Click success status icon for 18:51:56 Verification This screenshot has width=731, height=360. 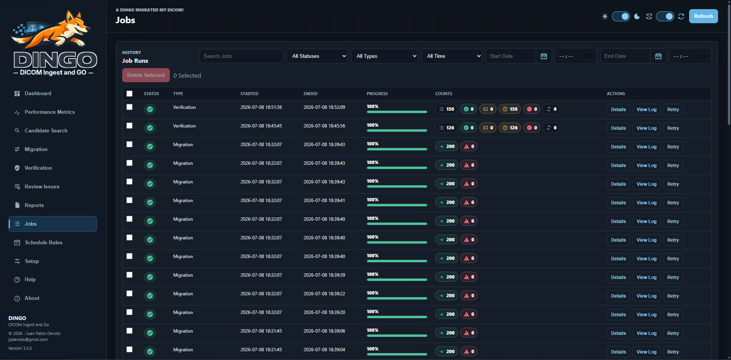tap(150, 109)
